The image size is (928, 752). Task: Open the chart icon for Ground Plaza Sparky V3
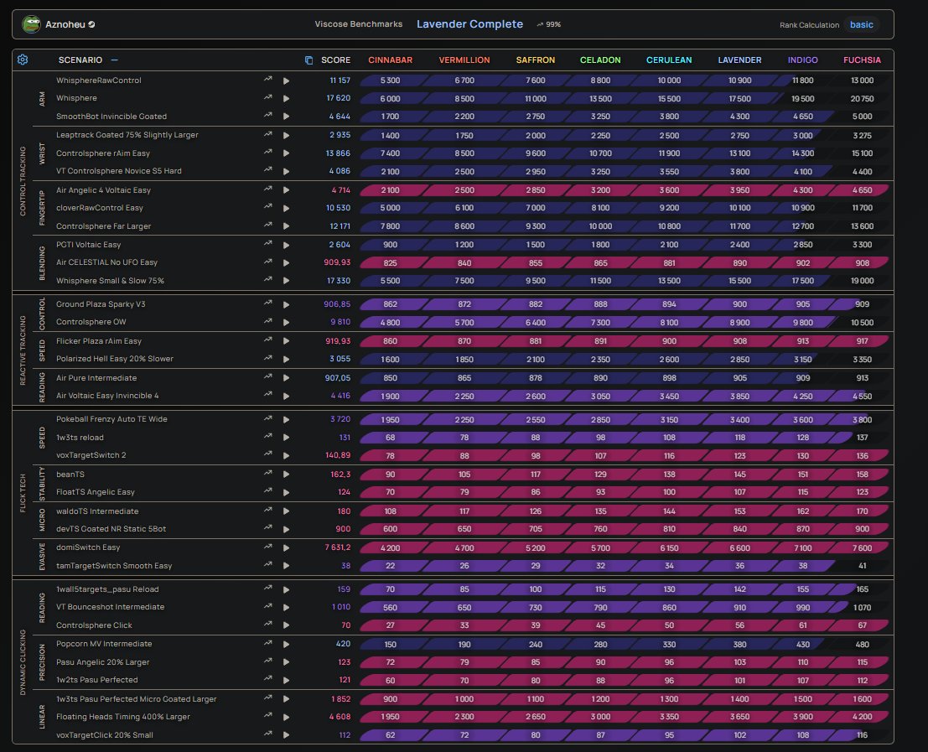click(268, 303)
